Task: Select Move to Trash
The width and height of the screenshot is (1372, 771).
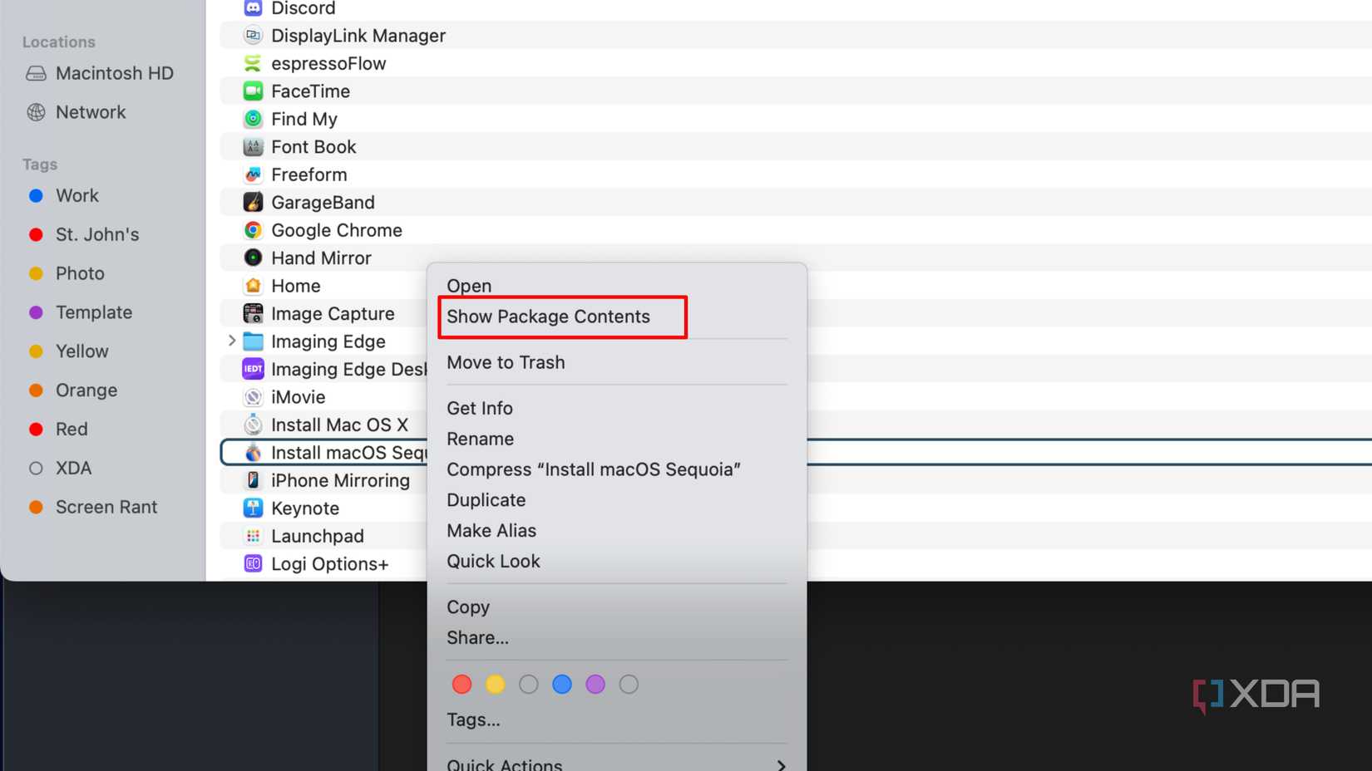Action: tap(506, 362)
